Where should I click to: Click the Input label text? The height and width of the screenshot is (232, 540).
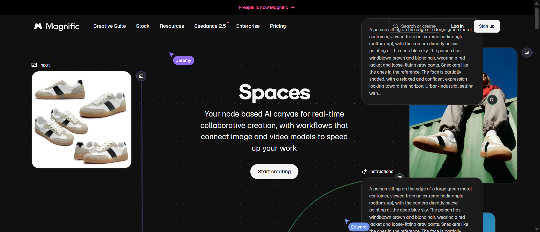pyautogui.click(x=44, y=65)
